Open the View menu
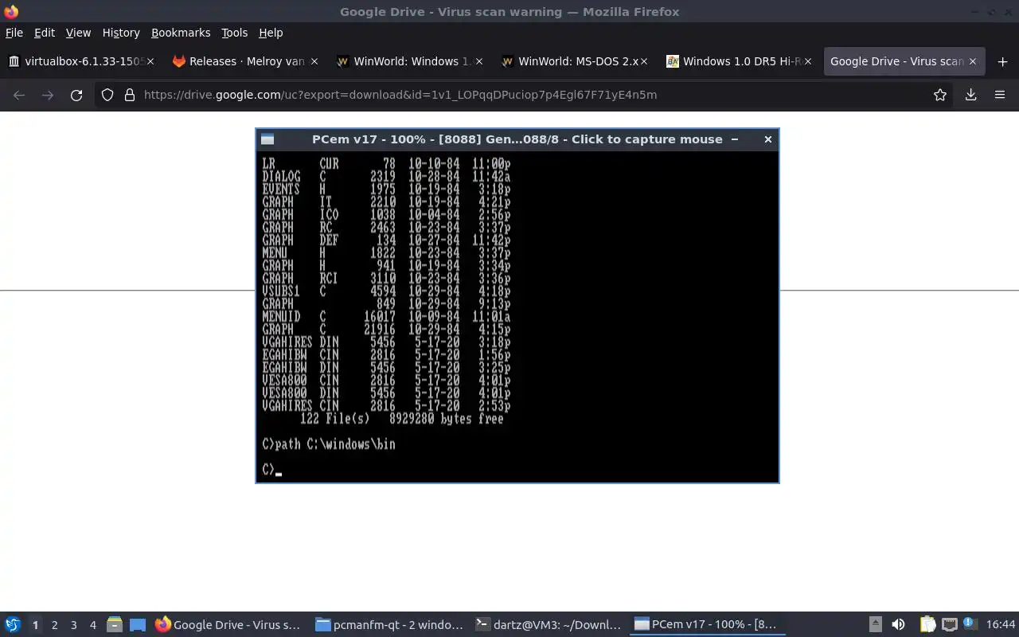Screen dimensions: 1019x637 click(78, 33)
